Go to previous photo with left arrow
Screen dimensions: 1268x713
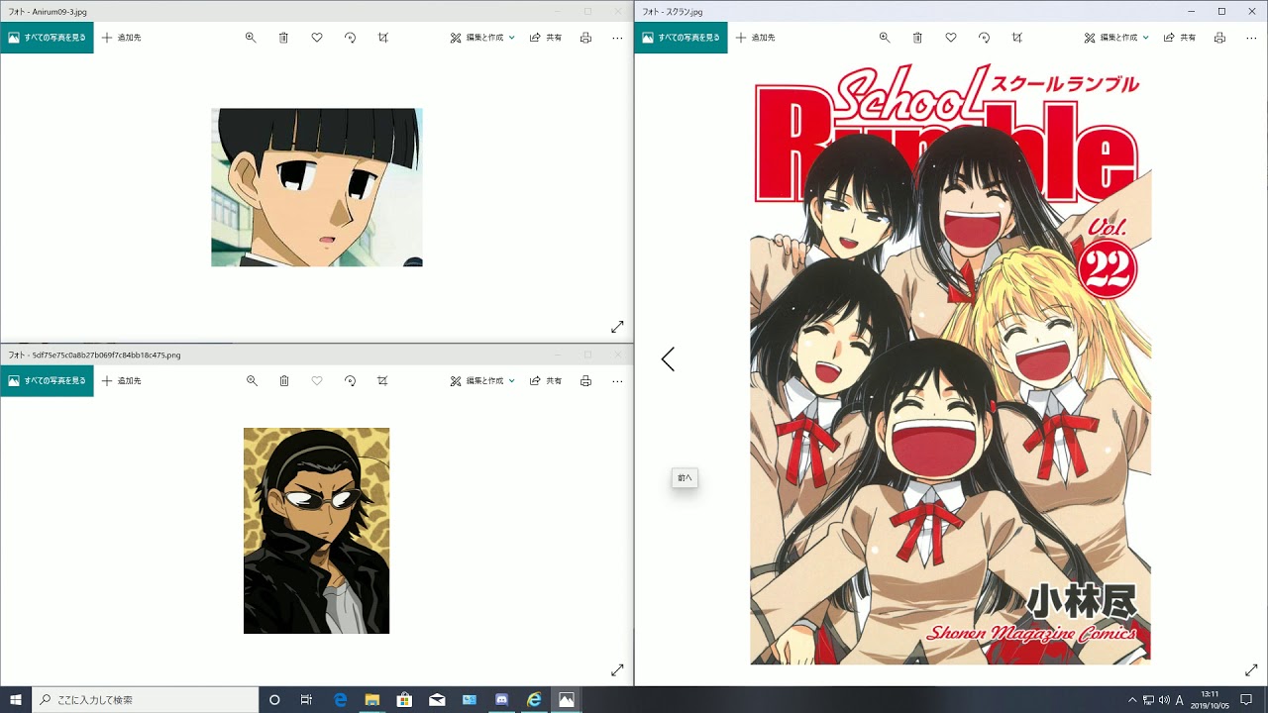(668, 359)
